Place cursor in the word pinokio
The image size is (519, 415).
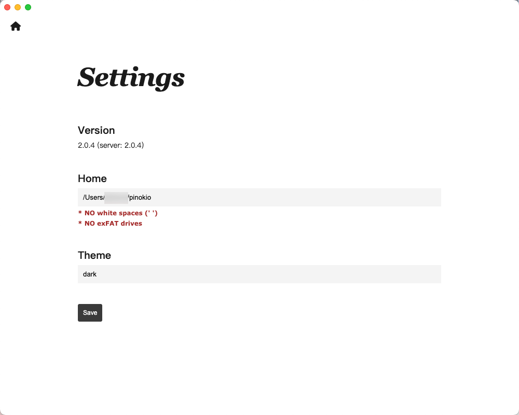coord(140,197)
